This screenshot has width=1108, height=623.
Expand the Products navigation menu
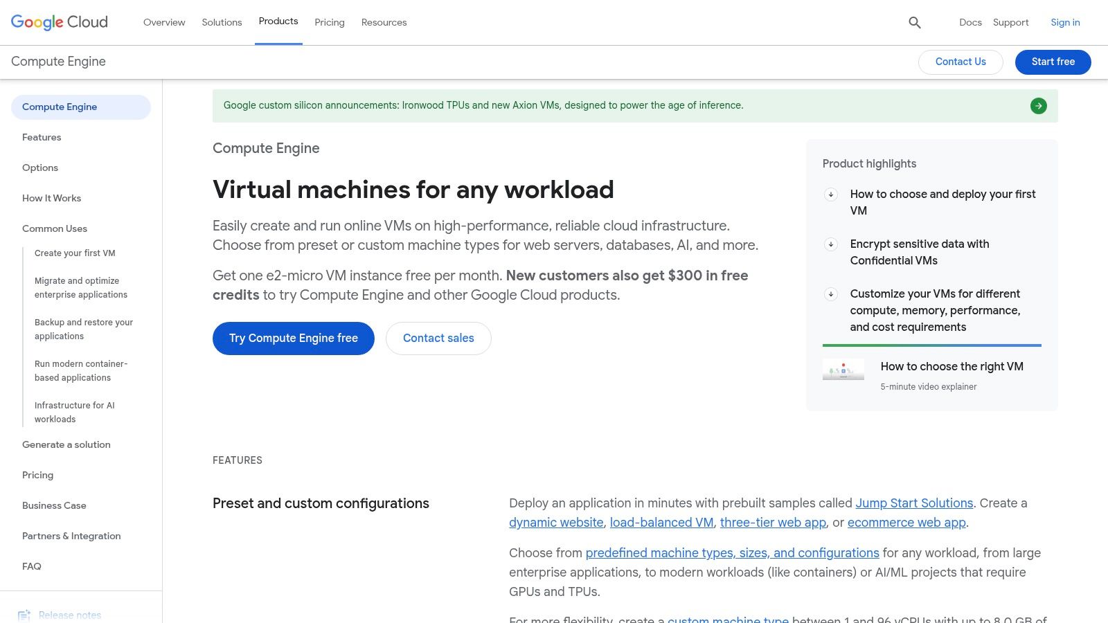click(x=278, y=21)
